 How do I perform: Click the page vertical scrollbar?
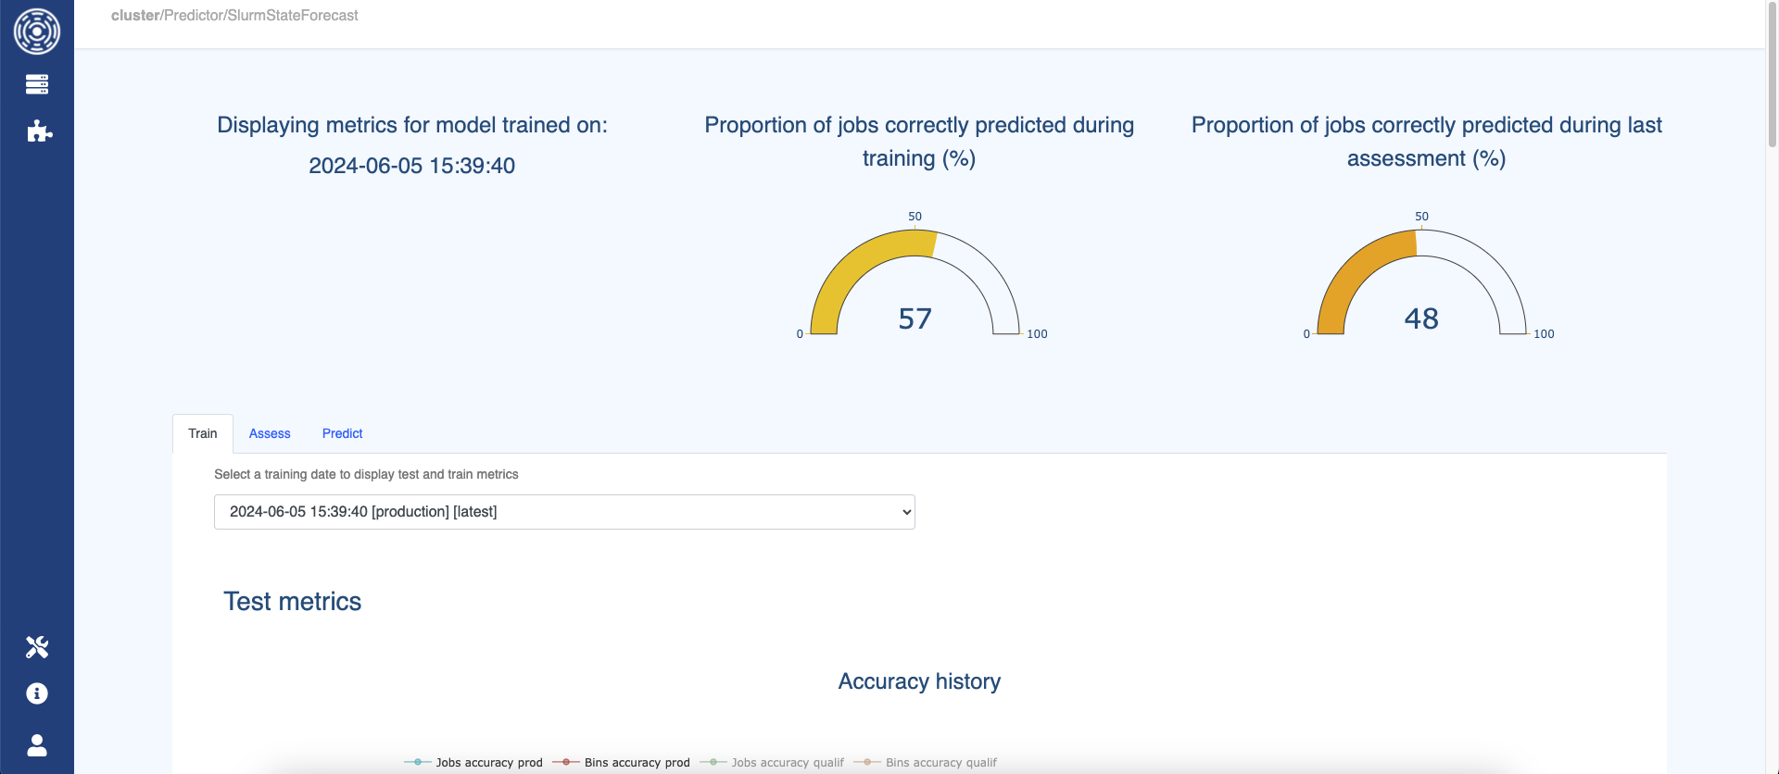tap(1773, 74)
